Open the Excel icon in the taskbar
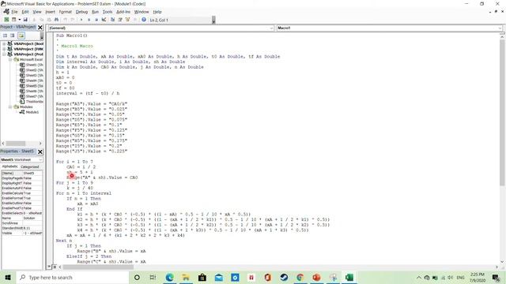This screenshot has height=284, width=506. pos(349,277)
